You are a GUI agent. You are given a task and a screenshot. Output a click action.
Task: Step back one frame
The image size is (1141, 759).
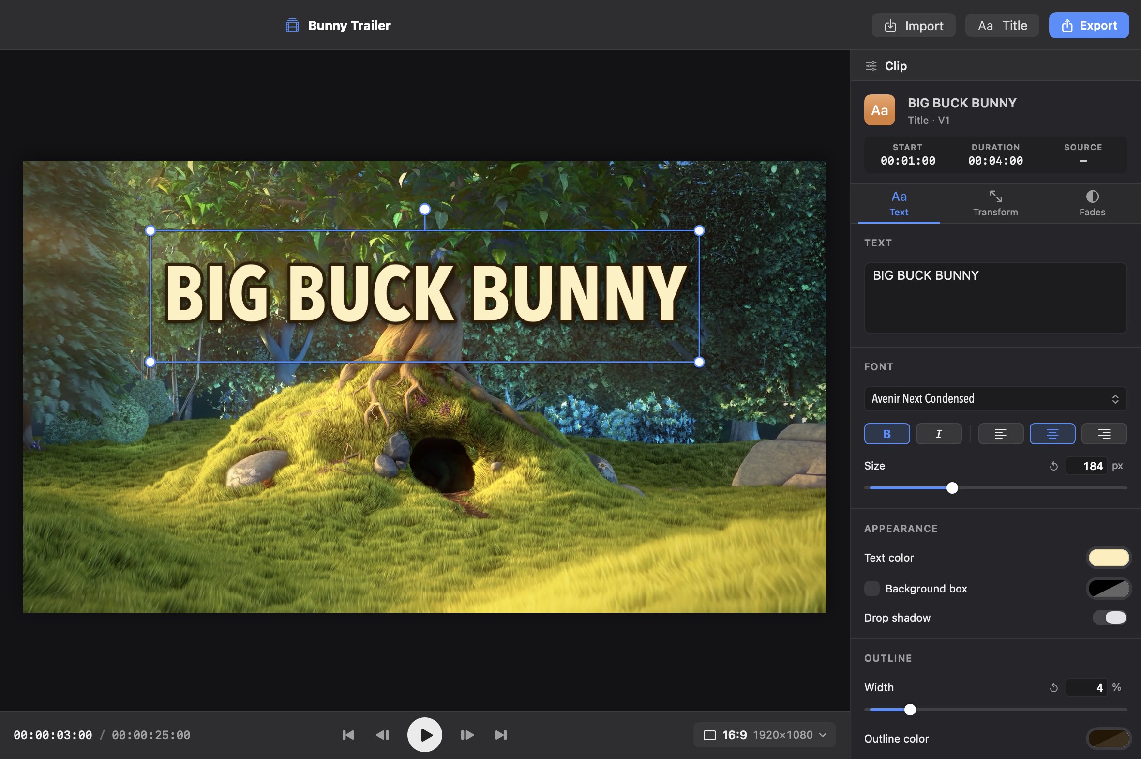(x=382, y=735)
